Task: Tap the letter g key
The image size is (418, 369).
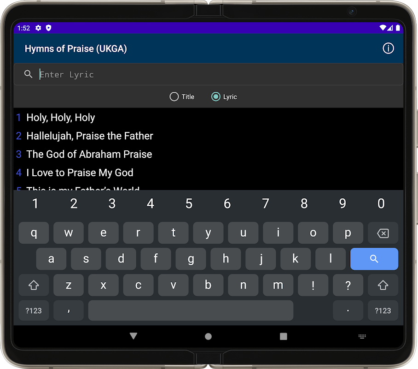Action: coord(191,259)
